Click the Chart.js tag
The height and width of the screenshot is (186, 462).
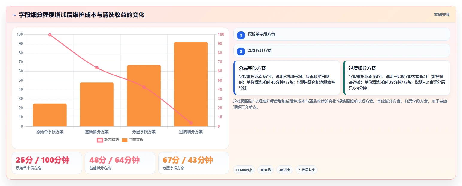pos(244,170)
